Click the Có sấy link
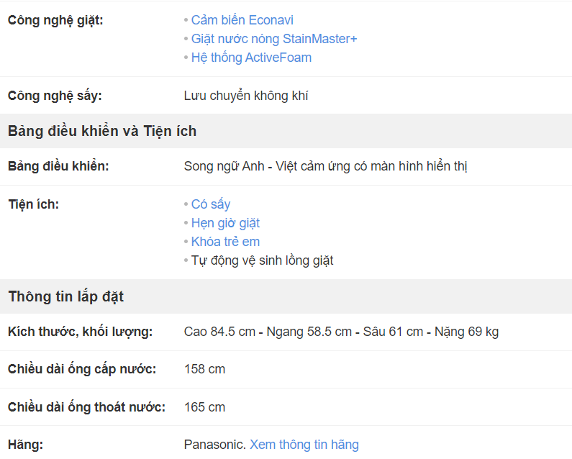Screen dimensions: 572x459 [211, 204]
